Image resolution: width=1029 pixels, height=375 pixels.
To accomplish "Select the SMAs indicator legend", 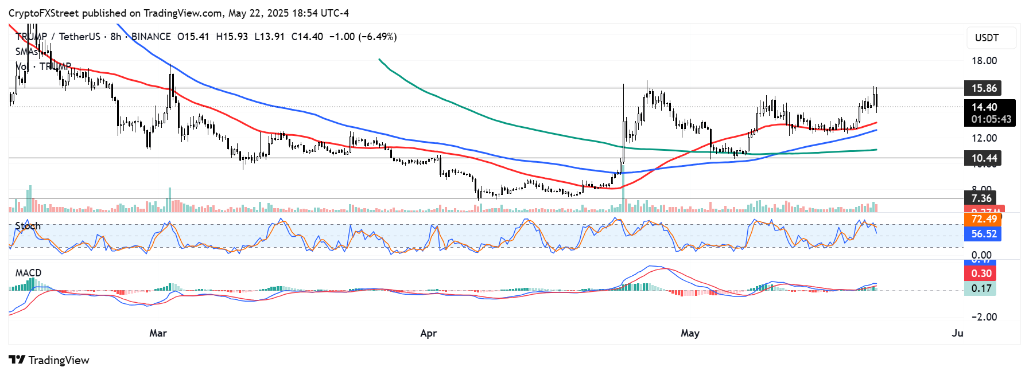I will pyautogui.click(x=26, y=52).
